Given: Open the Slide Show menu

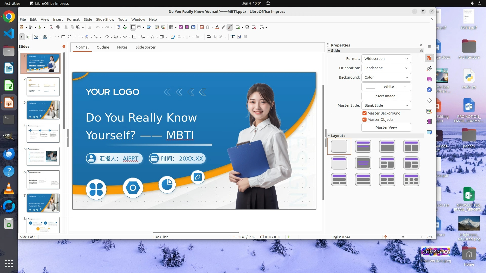Looking at the screenshot, I should point(105,19).
